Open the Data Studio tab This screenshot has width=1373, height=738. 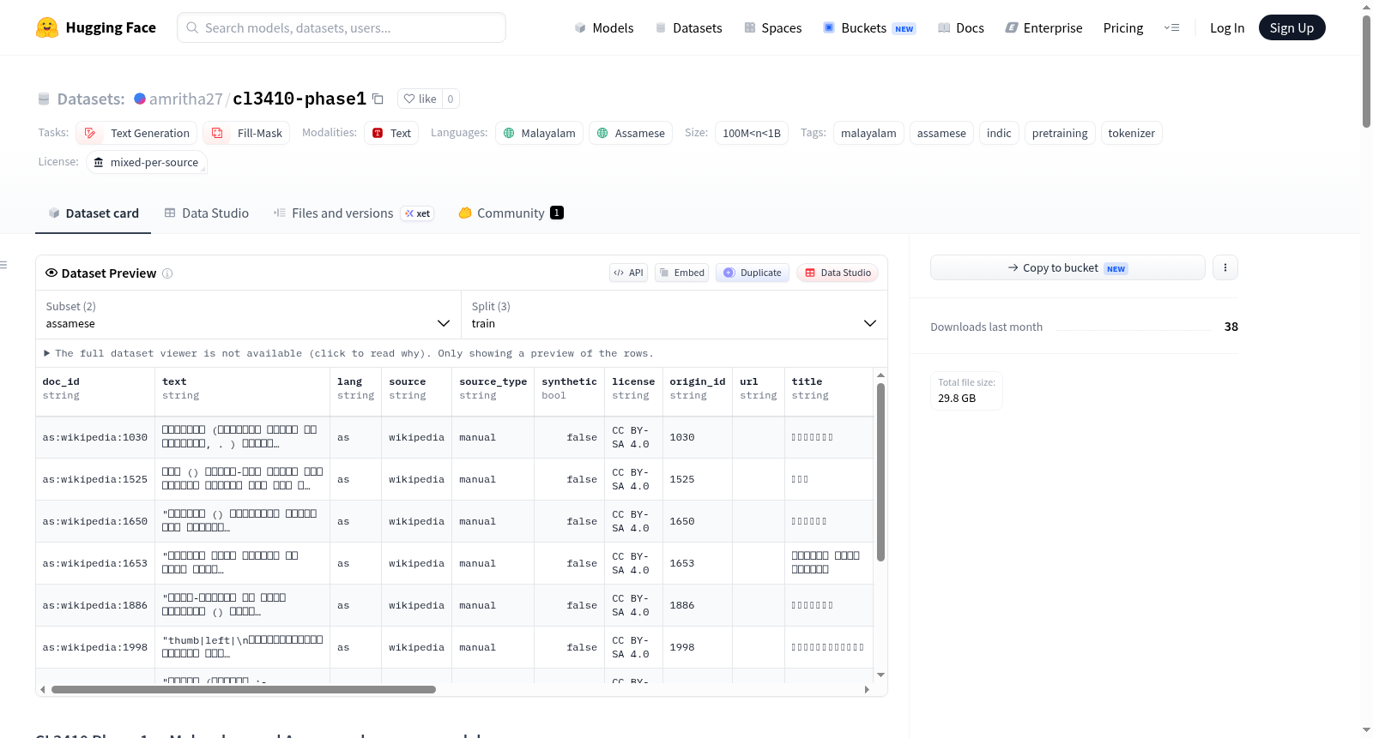pyautogui.click(x=206, y=213)
